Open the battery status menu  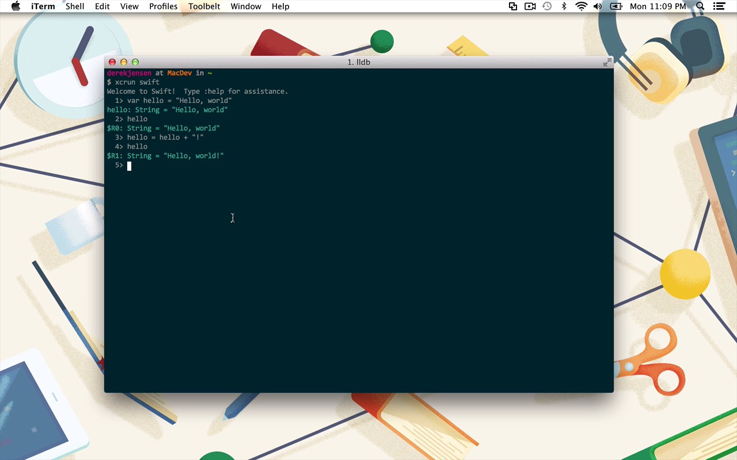coord(616,6)
